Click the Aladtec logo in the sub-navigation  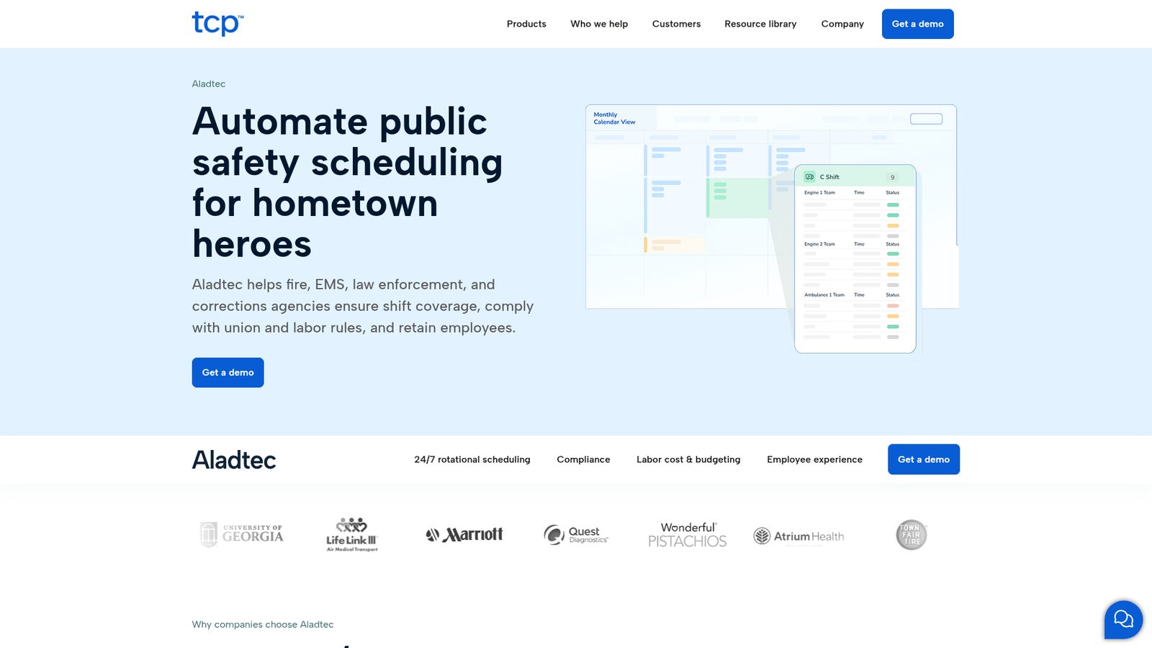tap(234, 459)
